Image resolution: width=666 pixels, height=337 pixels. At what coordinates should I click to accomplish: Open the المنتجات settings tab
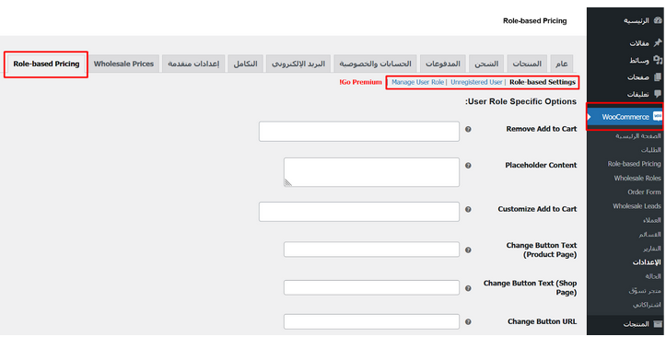pyautogui.click(x=527, y=64)
